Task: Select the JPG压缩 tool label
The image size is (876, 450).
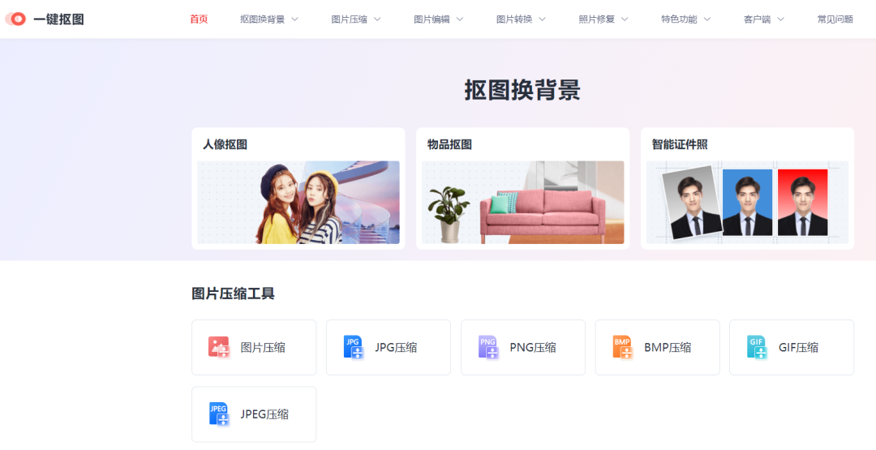Action: pos(396,348)
